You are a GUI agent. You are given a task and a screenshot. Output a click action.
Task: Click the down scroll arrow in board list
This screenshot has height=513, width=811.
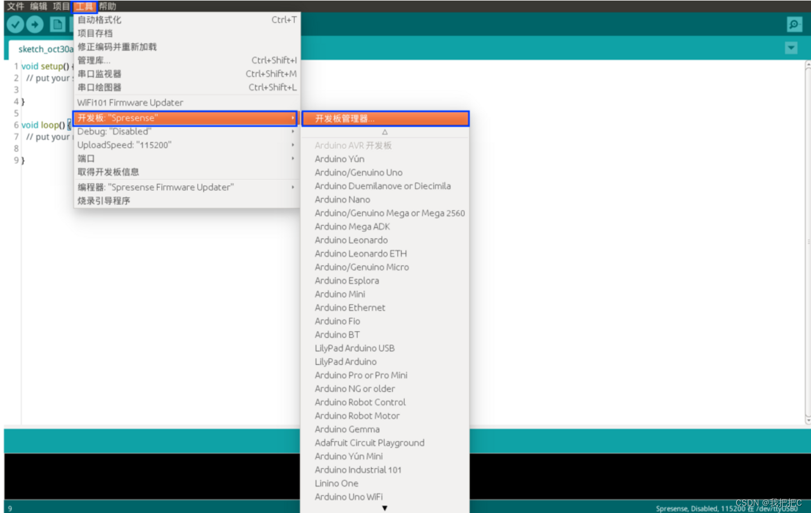(x=385, y=508)
